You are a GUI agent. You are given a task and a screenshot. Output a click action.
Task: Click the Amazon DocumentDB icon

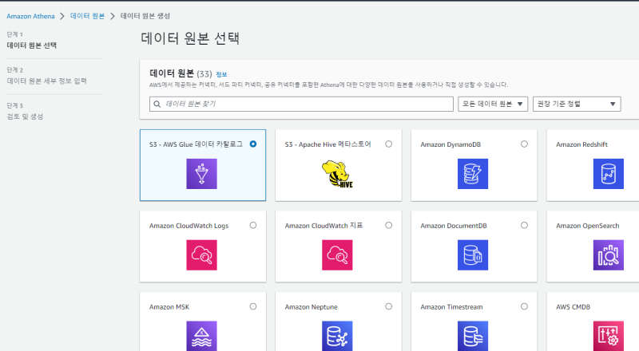473,254
